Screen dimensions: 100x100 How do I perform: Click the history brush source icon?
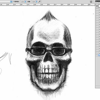point(97,6)
